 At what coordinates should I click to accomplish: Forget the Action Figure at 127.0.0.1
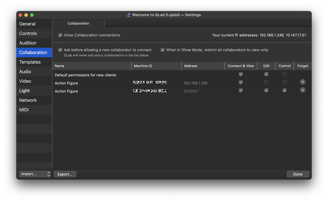(x=303, y=90)
